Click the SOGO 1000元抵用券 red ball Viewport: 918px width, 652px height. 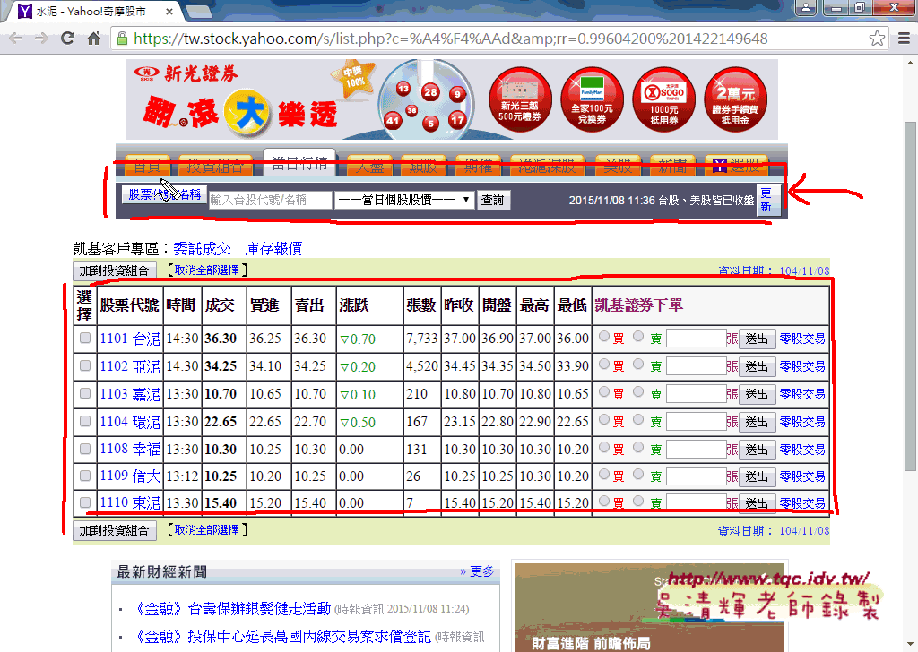[x=664, y=99]
